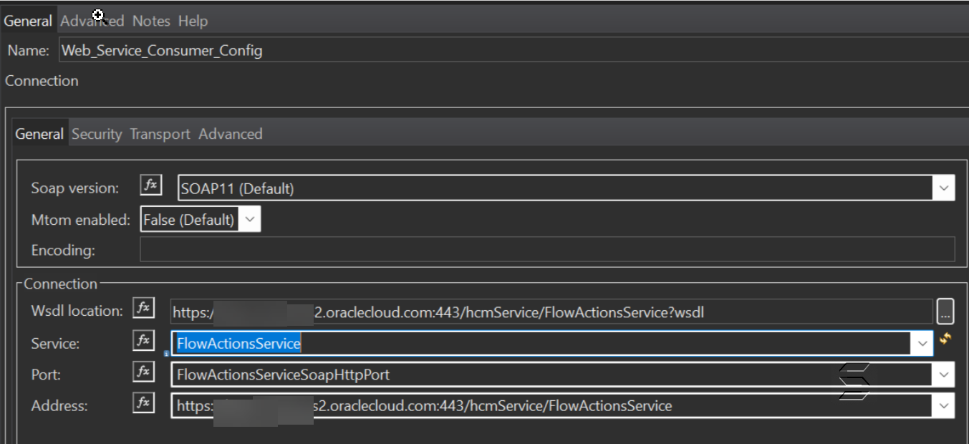Switch to the top Advanced tab
This screenshot has height=444, width=969.
92,21
